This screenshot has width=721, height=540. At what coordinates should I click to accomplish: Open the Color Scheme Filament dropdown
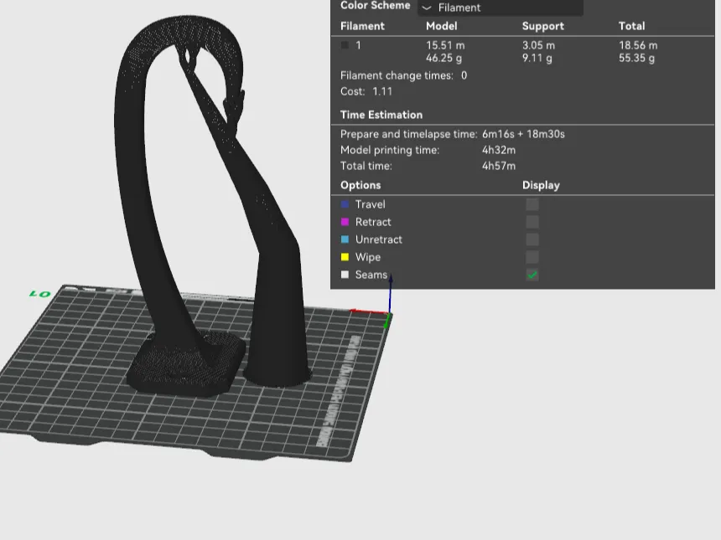pos(501,8)
